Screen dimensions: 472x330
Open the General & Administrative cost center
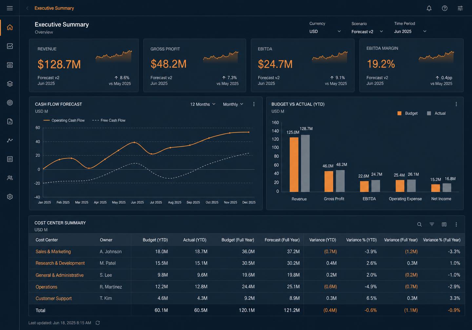(x=59, y=275)
